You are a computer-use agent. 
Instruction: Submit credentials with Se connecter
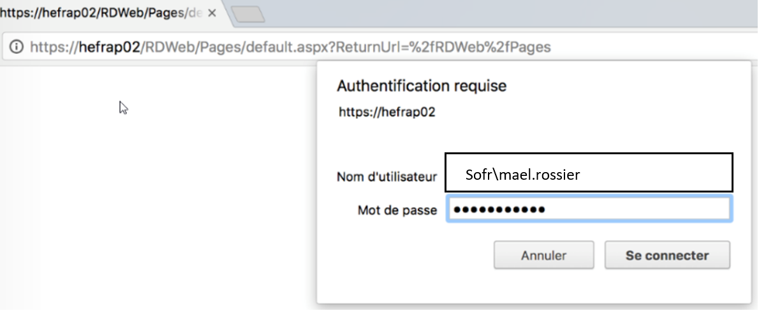667,255
